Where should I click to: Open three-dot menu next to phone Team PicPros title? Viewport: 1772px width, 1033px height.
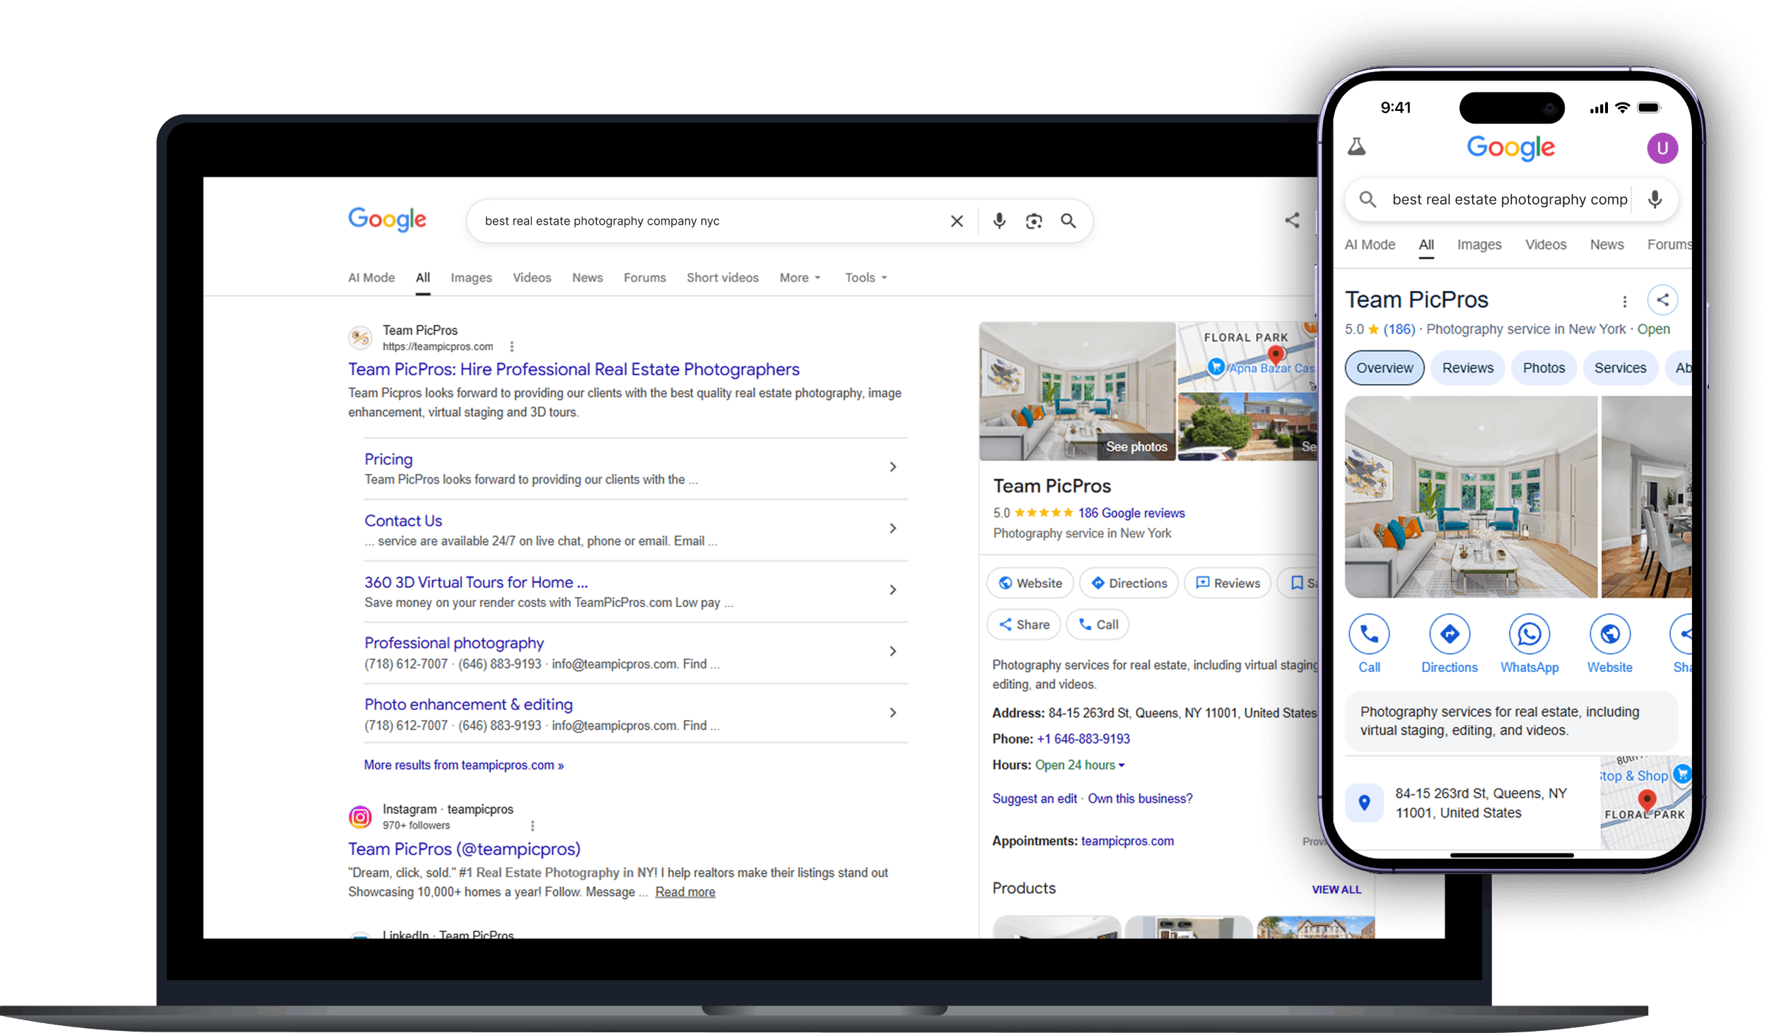[x=1625, y=302]
